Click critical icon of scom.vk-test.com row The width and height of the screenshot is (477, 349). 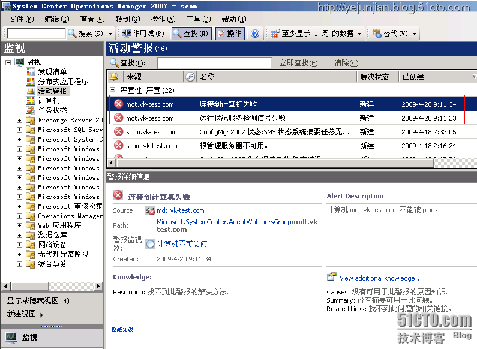[x=118, y=145]
